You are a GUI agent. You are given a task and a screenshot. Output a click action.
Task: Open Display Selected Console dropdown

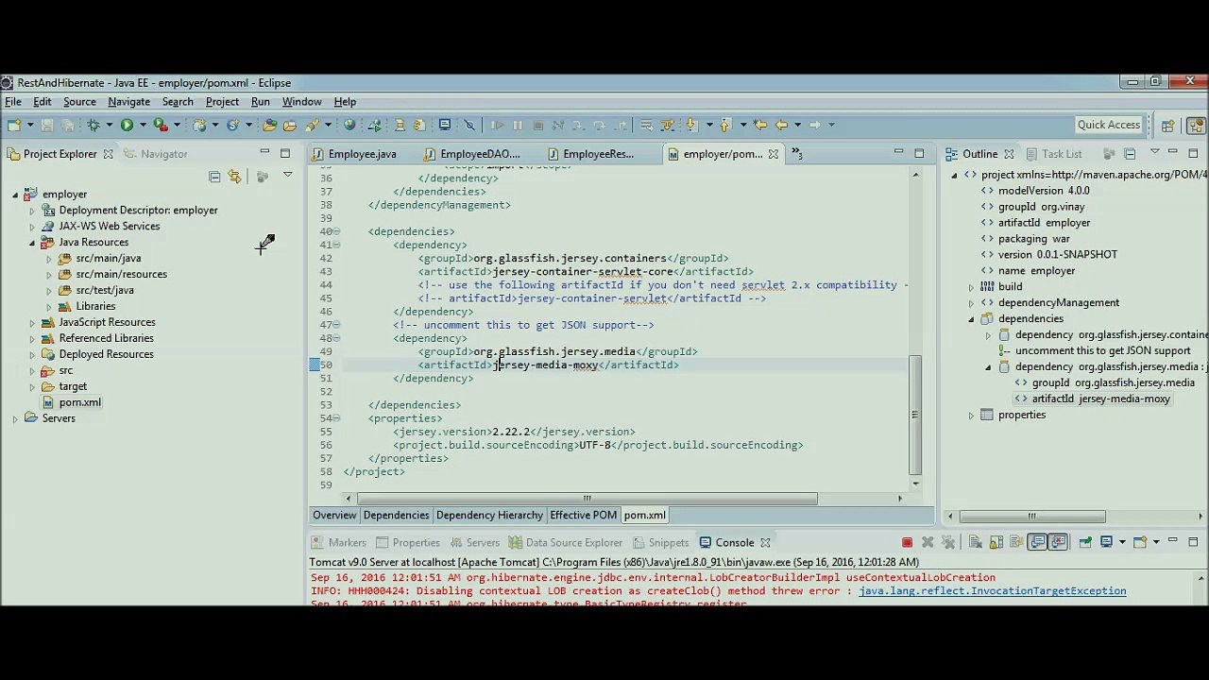(x=1122, y=542)
